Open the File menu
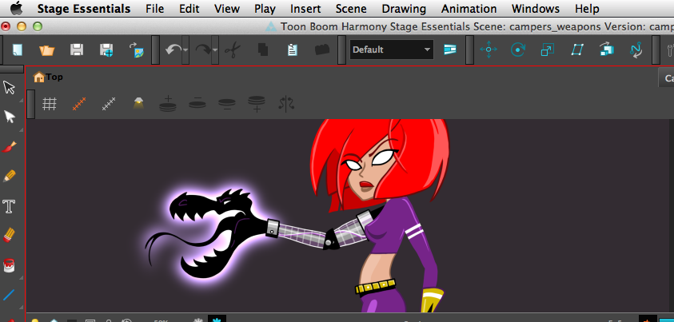The width and height of the screenshot is (674, 322). point(155,9)
